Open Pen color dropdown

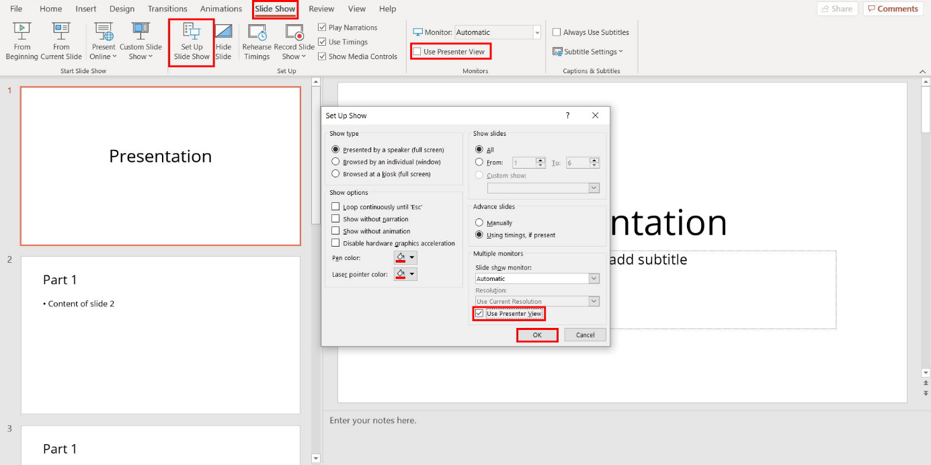(x=405, y=257)
